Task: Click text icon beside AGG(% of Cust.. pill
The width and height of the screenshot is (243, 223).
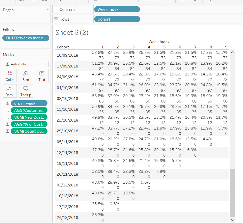Action: pyautogui.click(x=7, y=124)
